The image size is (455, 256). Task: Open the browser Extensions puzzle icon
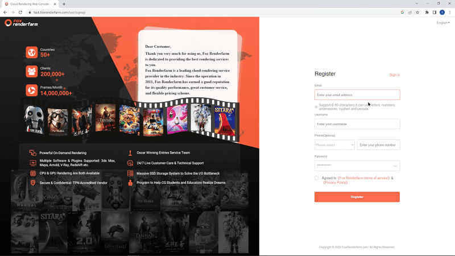click(x=427, y=12)
